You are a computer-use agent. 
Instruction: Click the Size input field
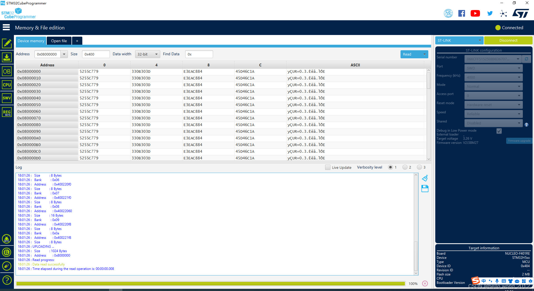(x=96, y=54)
